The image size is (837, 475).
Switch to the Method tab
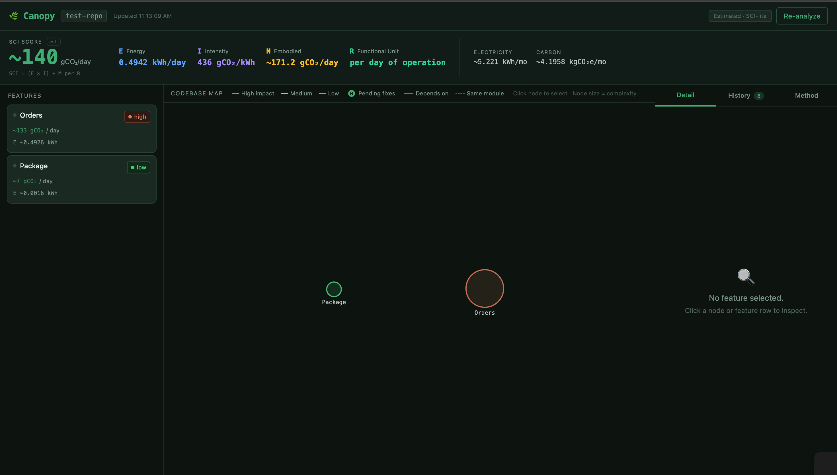tap(806, 96)
